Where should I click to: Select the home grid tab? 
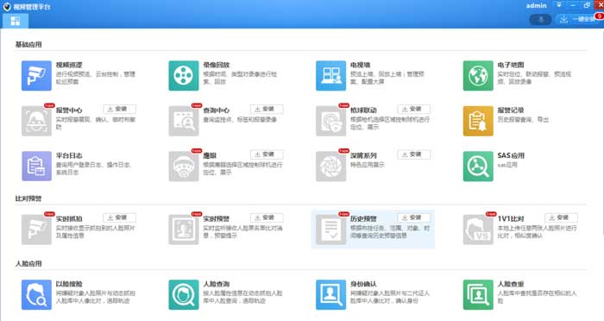(x=16, y=21)
